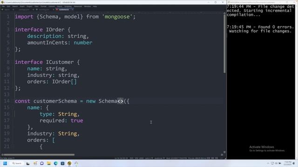Image resolution: width=298 pixels, height=167 pixels.
Task: Open the File menu in UltraEdit
Action: (3, 6)
